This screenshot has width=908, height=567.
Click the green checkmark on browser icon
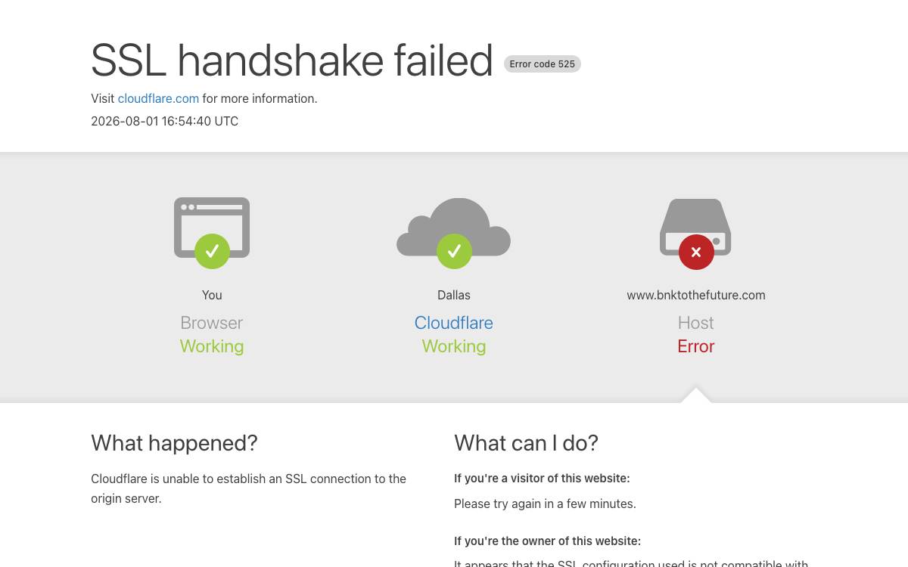(x=212, y=251)
